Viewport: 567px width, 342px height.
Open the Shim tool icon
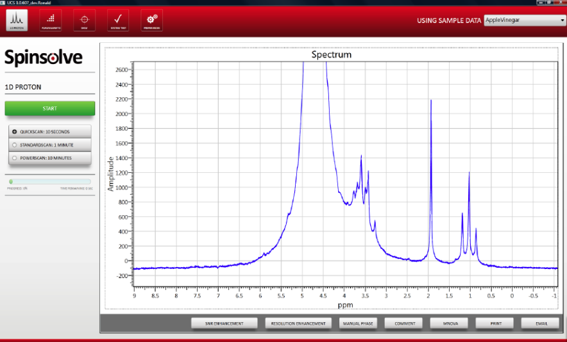pos(83,20)
